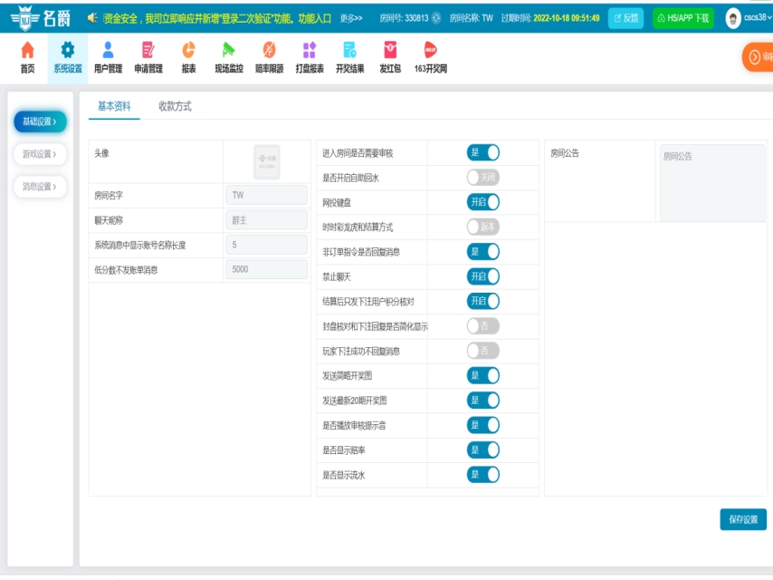
Task: Open 开奖结果 icon
Action: (350, 50)
